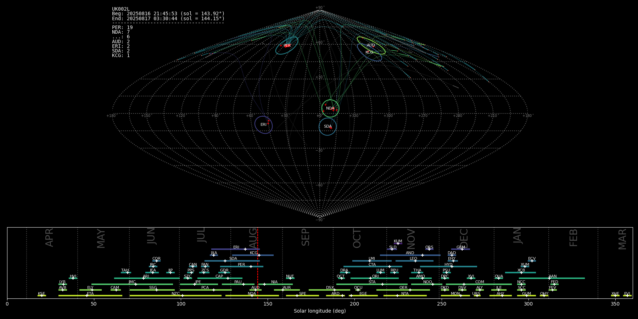This screenshot has height=319, width=638.
Task: Click the KSE shower label in timeline
Action: point(41,293)
